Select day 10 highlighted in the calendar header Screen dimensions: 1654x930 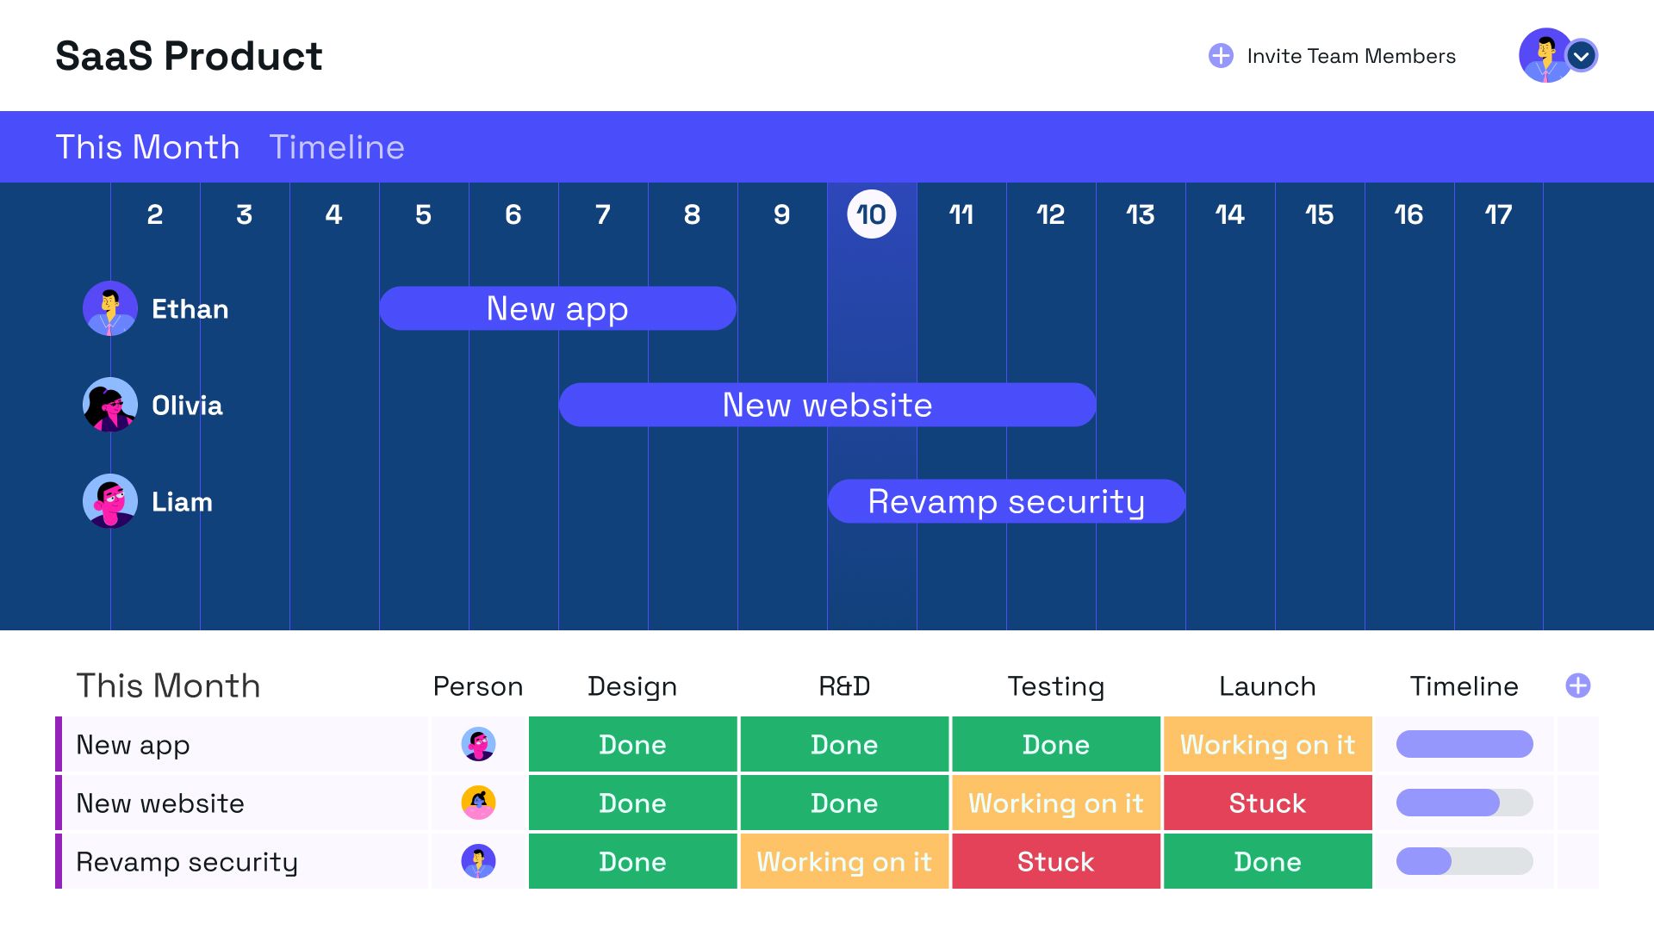coord(871,214)
